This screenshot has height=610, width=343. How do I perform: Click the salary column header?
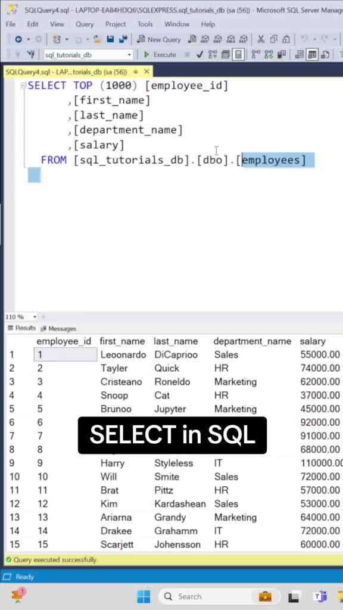pos(313,341)
